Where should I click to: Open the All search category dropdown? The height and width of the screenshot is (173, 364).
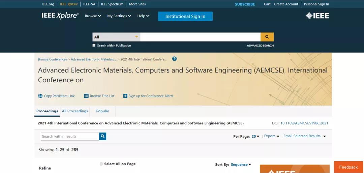[x=116, y=37]
